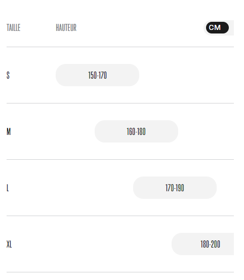Click the TAILLE column header

13,28
